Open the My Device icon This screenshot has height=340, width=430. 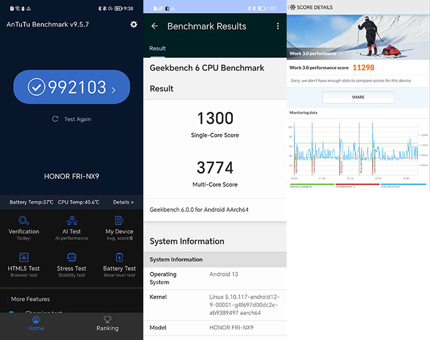pyautogui.click(x=119, y=220)
